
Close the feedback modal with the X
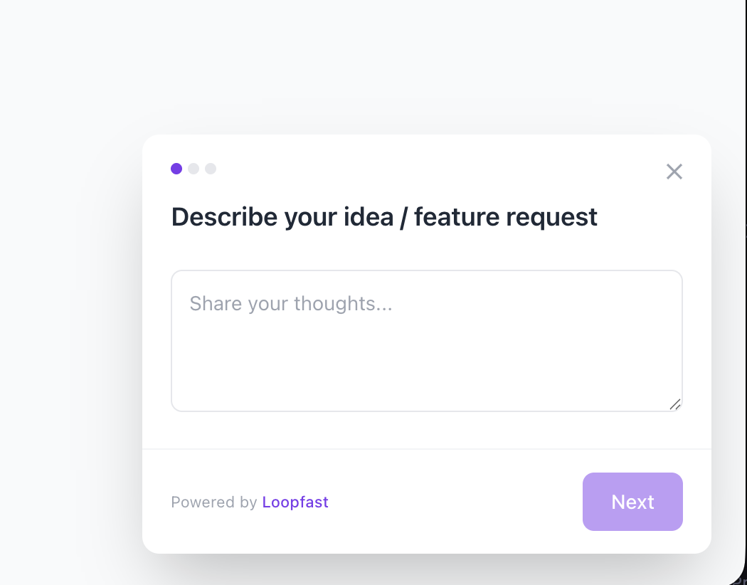click(674, 172)
